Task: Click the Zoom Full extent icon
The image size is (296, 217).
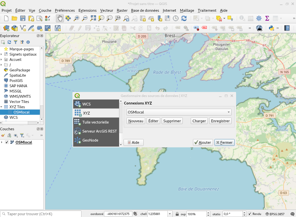Action: [x=93, y=18]
